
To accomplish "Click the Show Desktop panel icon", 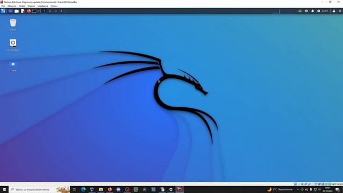I will (10, 11).
